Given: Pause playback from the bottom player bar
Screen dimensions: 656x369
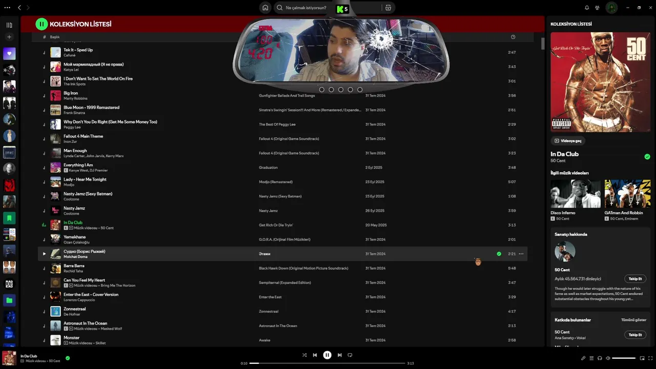Looking at the screenshot, I should tap(327, 355).
